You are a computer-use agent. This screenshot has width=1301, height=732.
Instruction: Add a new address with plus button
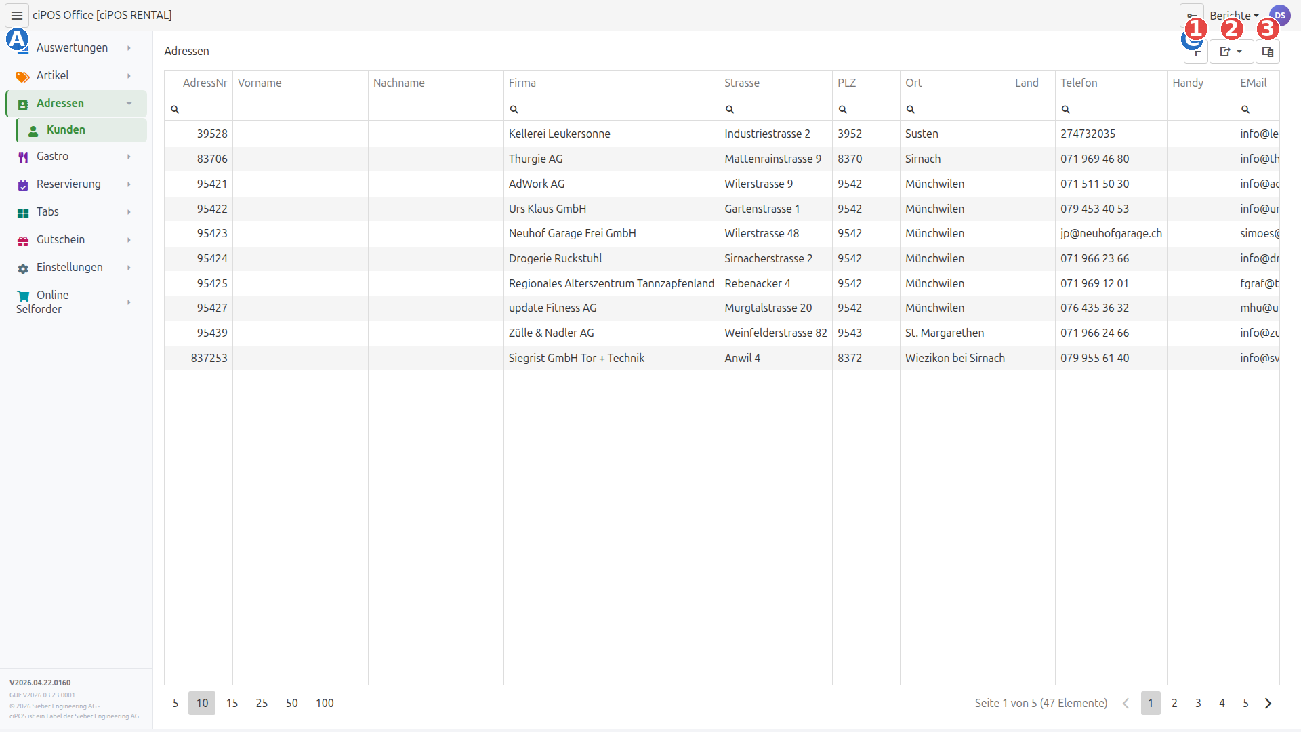[1196, 52]
